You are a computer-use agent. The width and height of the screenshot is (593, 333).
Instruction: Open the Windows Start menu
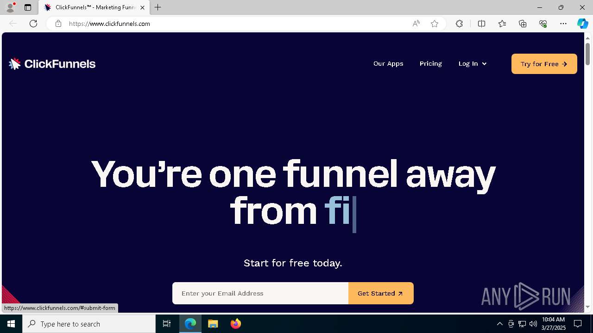click(11, 324)
